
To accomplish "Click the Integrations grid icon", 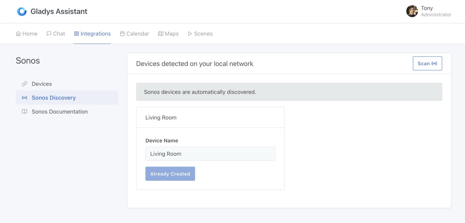I will click(76, 34).
